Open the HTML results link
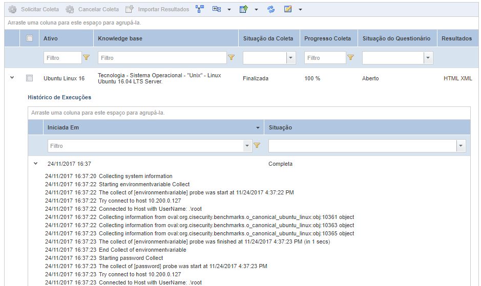Image resolution: width=481 pixels, height=286 pixels. point(451,78)
